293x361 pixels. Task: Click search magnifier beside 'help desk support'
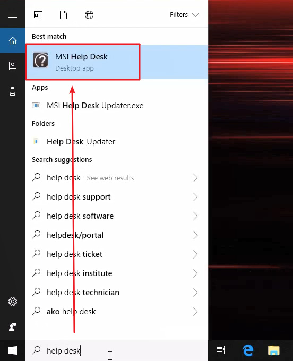[x=36, y=196]
